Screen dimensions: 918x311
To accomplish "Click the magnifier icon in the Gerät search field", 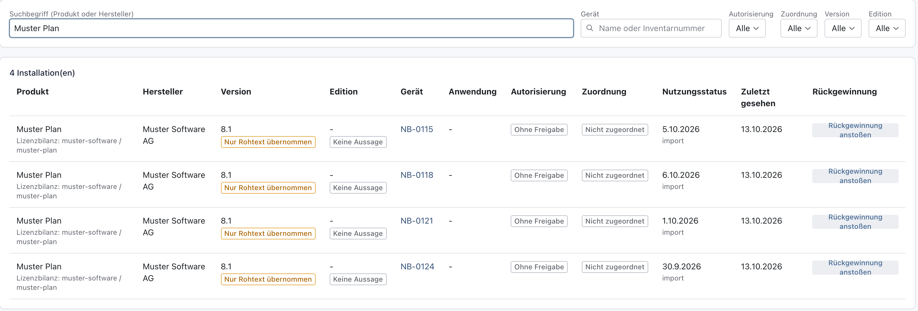I will tap(590, 28).
